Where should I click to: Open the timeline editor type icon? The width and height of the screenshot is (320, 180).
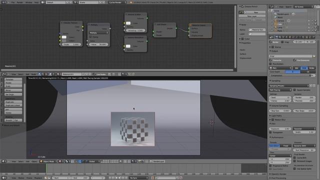3,178
